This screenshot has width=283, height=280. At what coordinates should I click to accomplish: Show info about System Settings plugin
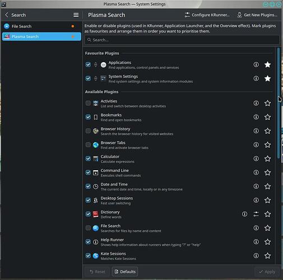[x=256, y=78]
